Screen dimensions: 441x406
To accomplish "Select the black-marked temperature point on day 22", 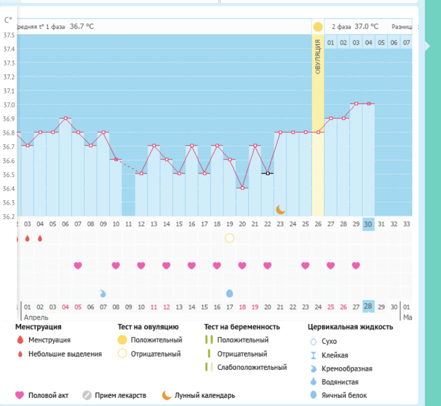I will click(x=267, y=173).
